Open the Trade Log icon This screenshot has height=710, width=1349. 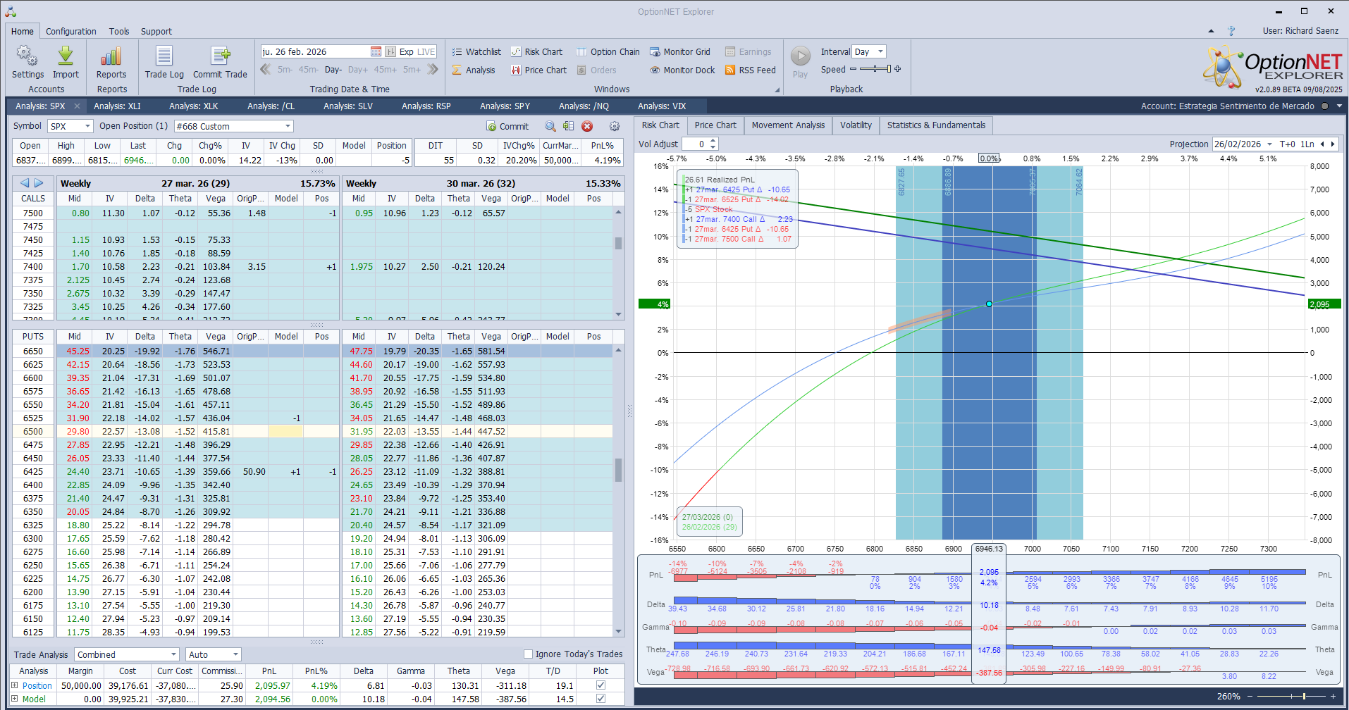click(164, 56)
